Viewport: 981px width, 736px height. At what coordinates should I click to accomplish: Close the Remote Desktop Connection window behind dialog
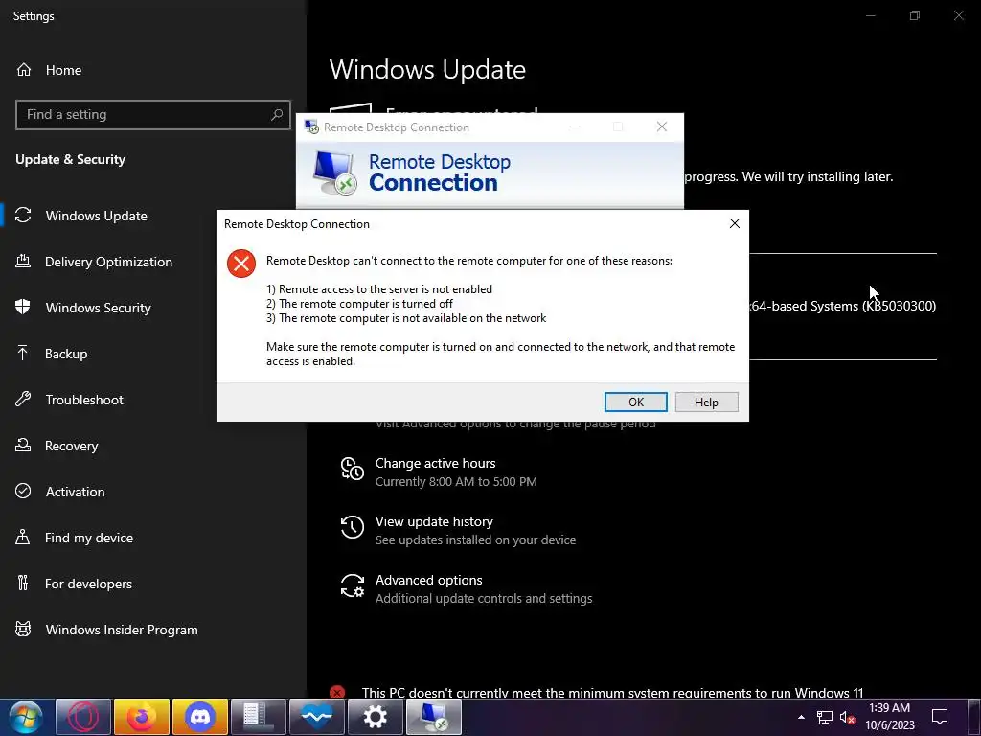(x=662, y=127)
